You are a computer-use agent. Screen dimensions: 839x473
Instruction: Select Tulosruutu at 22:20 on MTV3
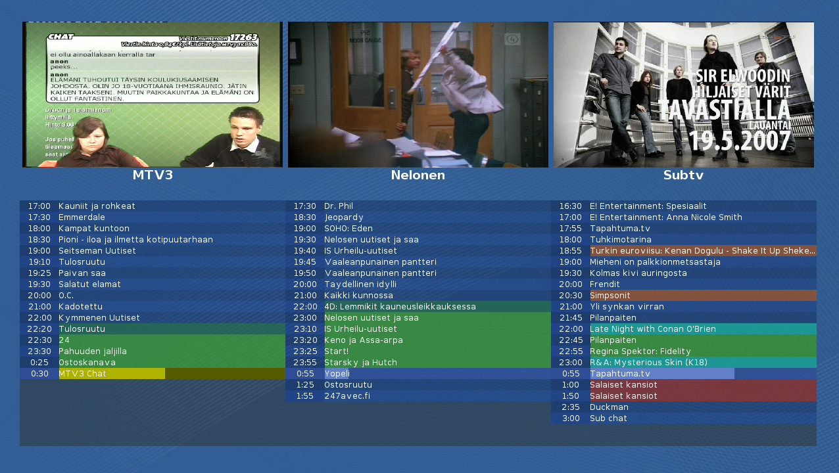click(153, 329)
